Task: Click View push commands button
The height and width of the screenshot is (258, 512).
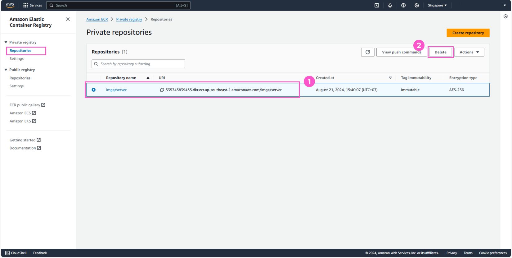Action: coord(402,52)
